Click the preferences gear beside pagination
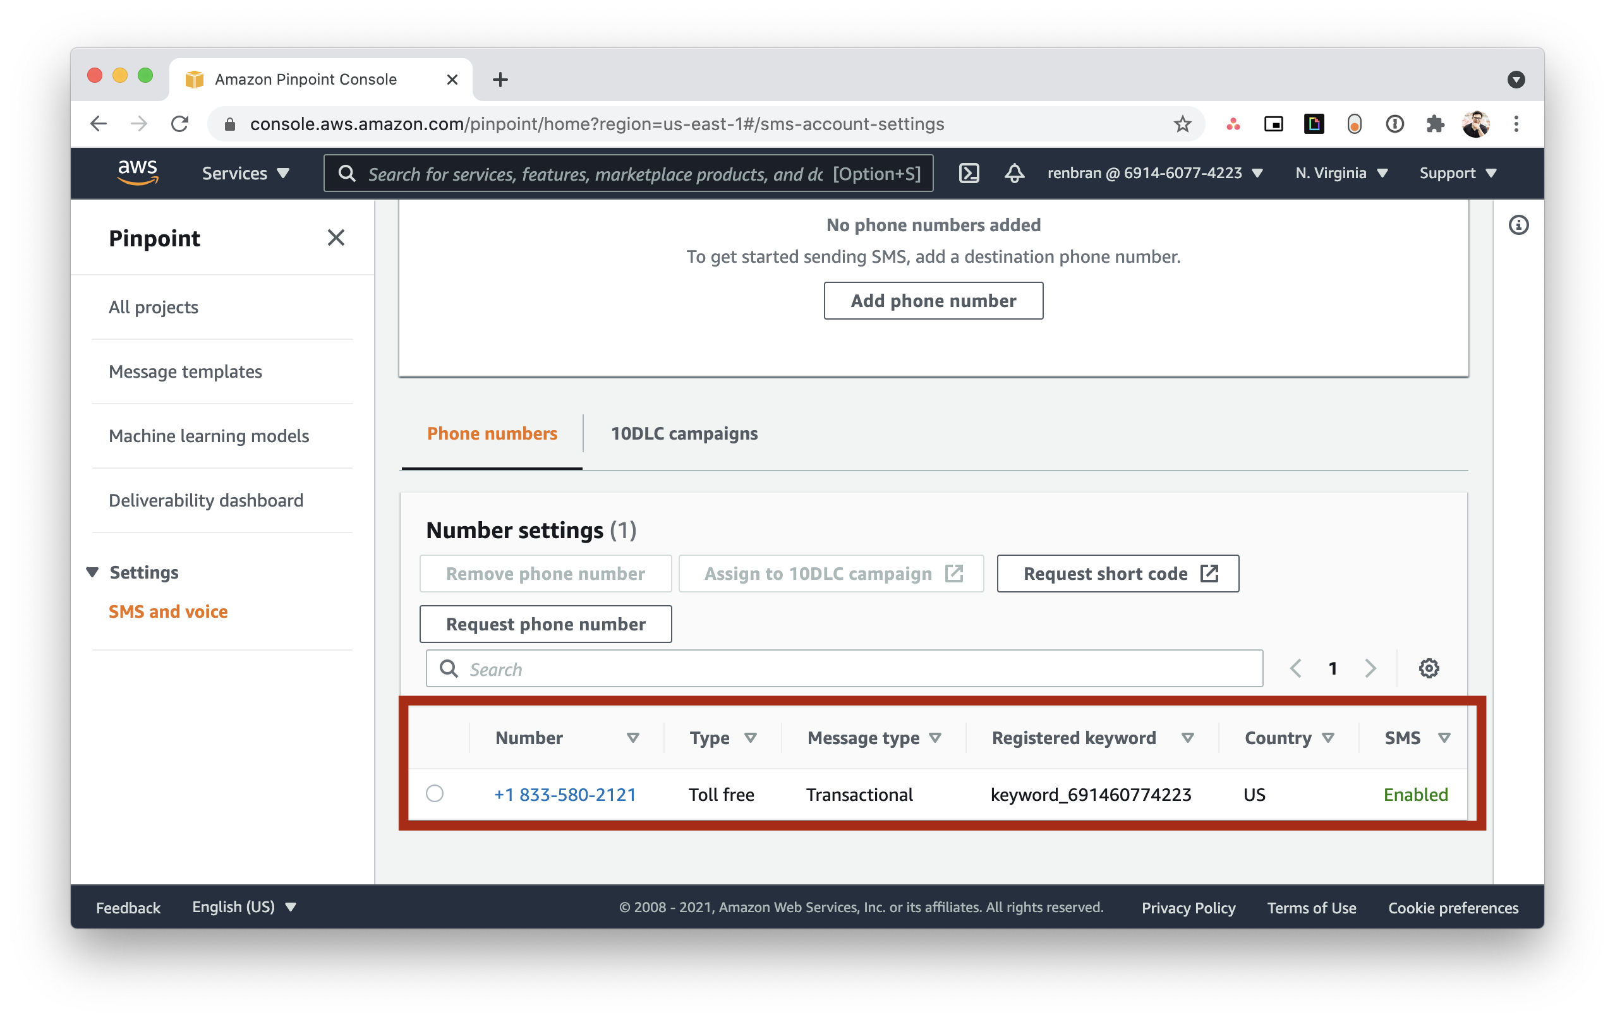Screen dimensions: 1615x1022 [1429, 668]
